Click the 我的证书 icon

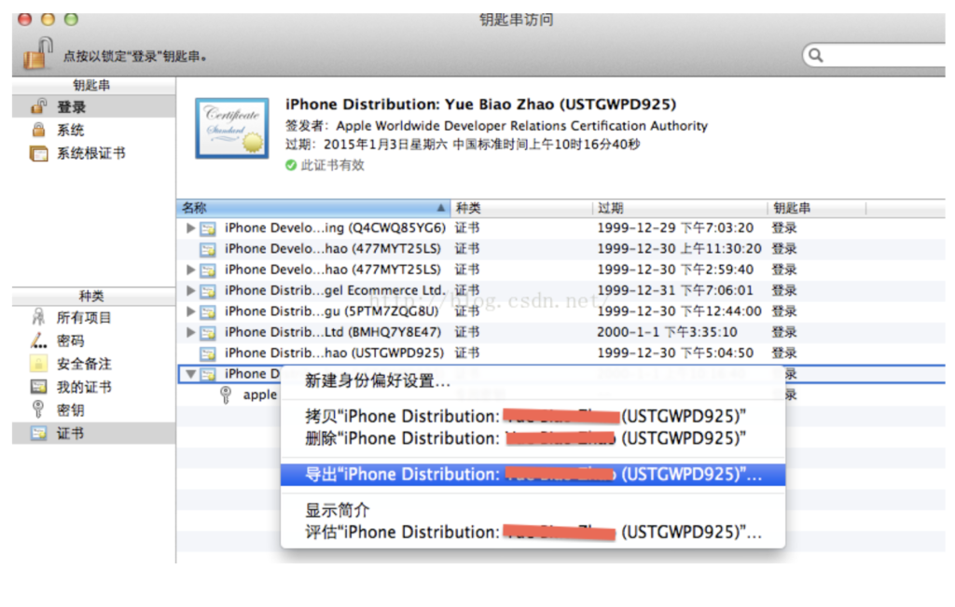tap(38, 387)
